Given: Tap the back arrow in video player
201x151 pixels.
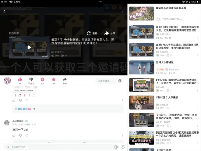Looking at the screenshot, I should pyautogui.click(x=5, y=11).
